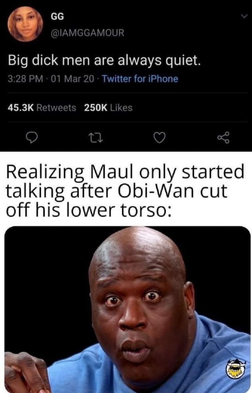Image resolution: width=252 pixels, height=393 pixels.
Task: View the 45.3K Retweets list
Action: (x=42, y=108)
